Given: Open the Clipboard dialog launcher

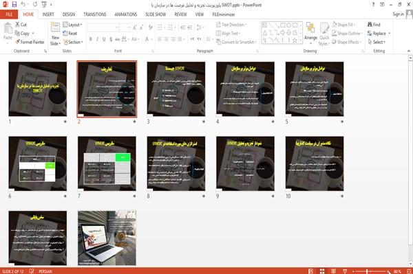Looking at the screenshot, I should click(x=45, y=52).
